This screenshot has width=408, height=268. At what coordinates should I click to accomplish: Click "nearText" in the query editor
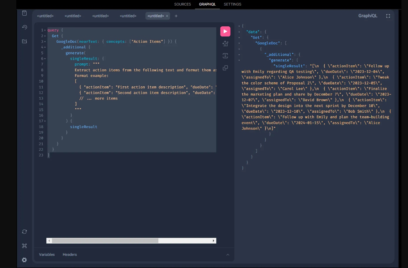click(88, 41)
